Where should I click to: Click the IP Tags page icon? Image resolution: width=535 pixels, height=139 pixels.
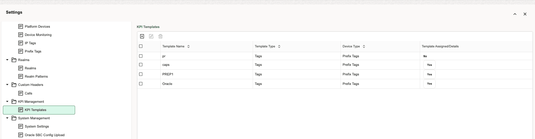[x=21, y=43]
